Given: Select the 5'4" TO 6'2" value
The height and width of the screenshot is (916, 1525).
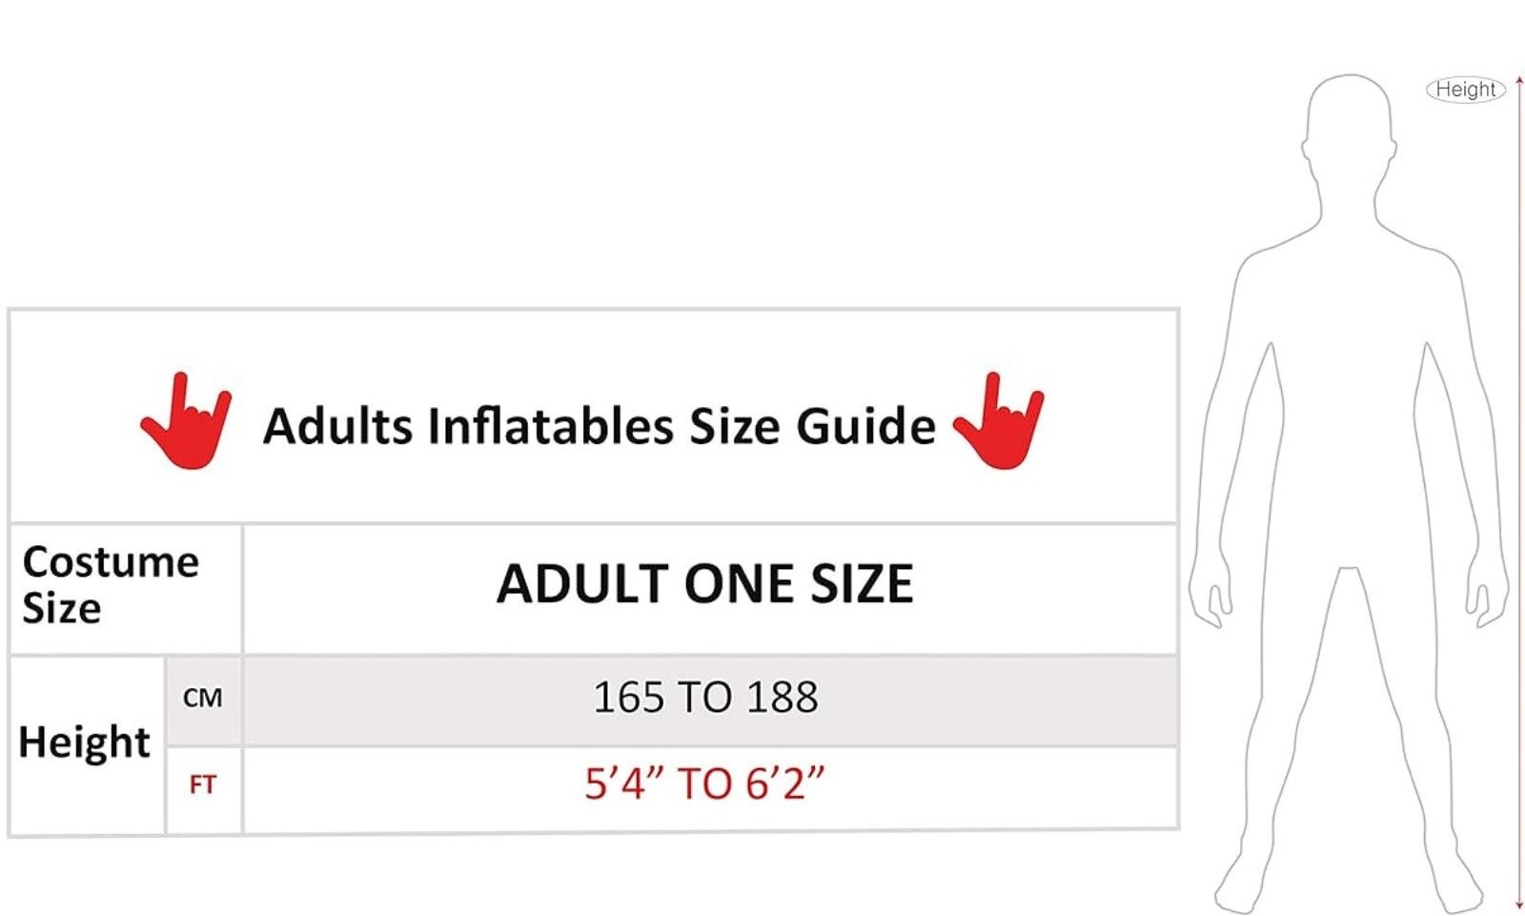Looking at the screenshot, I should click(x=704, y=784).
